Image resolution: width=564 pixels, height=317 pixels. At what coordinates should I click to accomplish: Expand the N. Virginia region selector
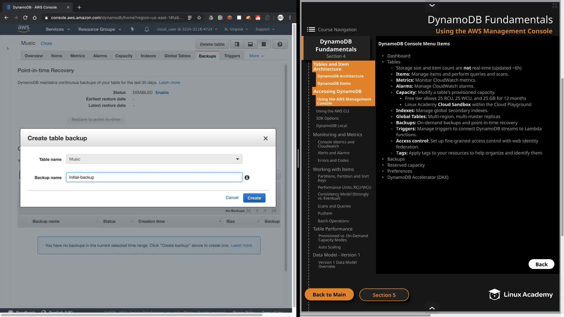coord(236,29)
